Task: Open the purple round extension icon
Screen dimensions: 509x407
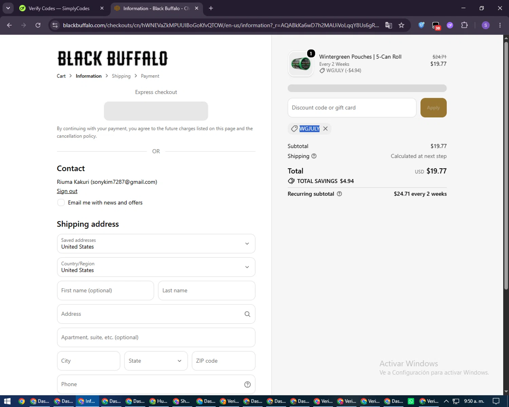Action: click(450, 25)
